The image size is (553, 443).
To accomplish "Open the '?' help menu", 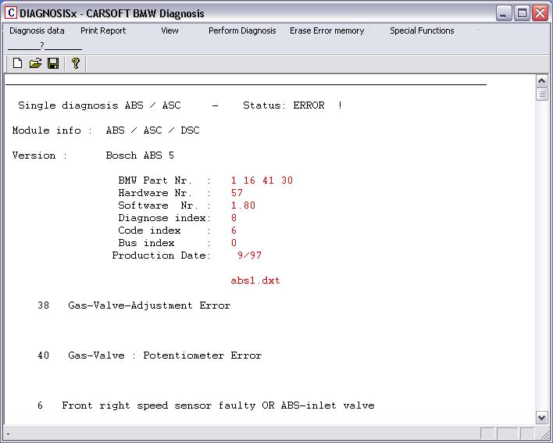I will pos(42,45).
